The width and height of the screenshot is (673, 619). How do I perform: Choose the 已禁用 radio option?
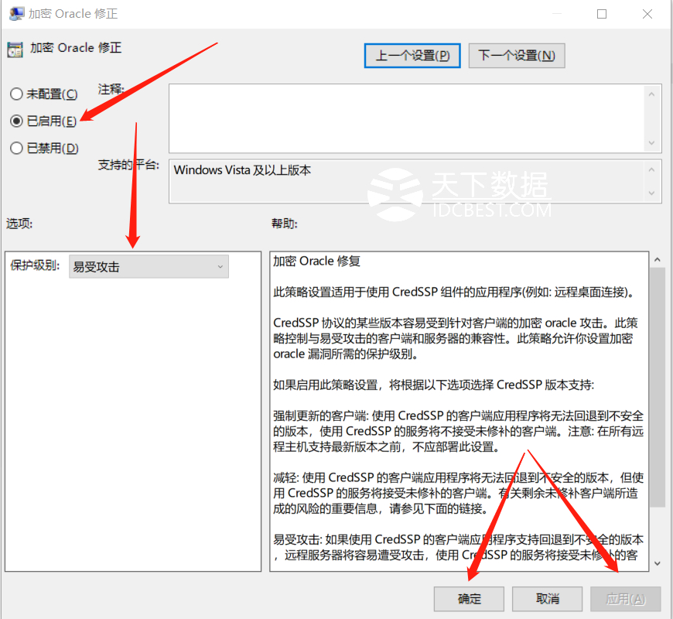16,148
